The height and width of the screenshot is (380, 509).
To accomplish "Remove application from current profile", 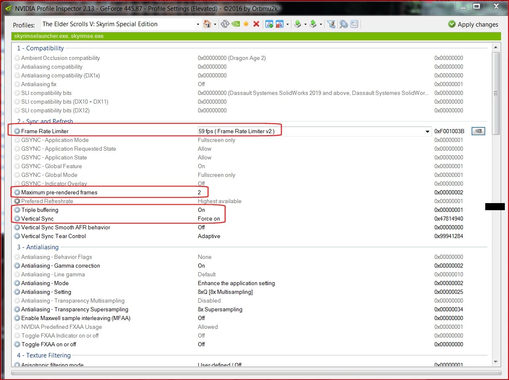I will click(279, 24).
